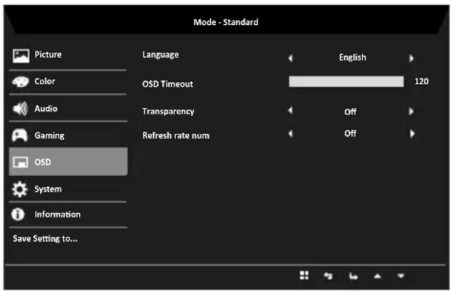452x291 pixels.
Task: Click the Transparency Off value
Action: point(350,112)
